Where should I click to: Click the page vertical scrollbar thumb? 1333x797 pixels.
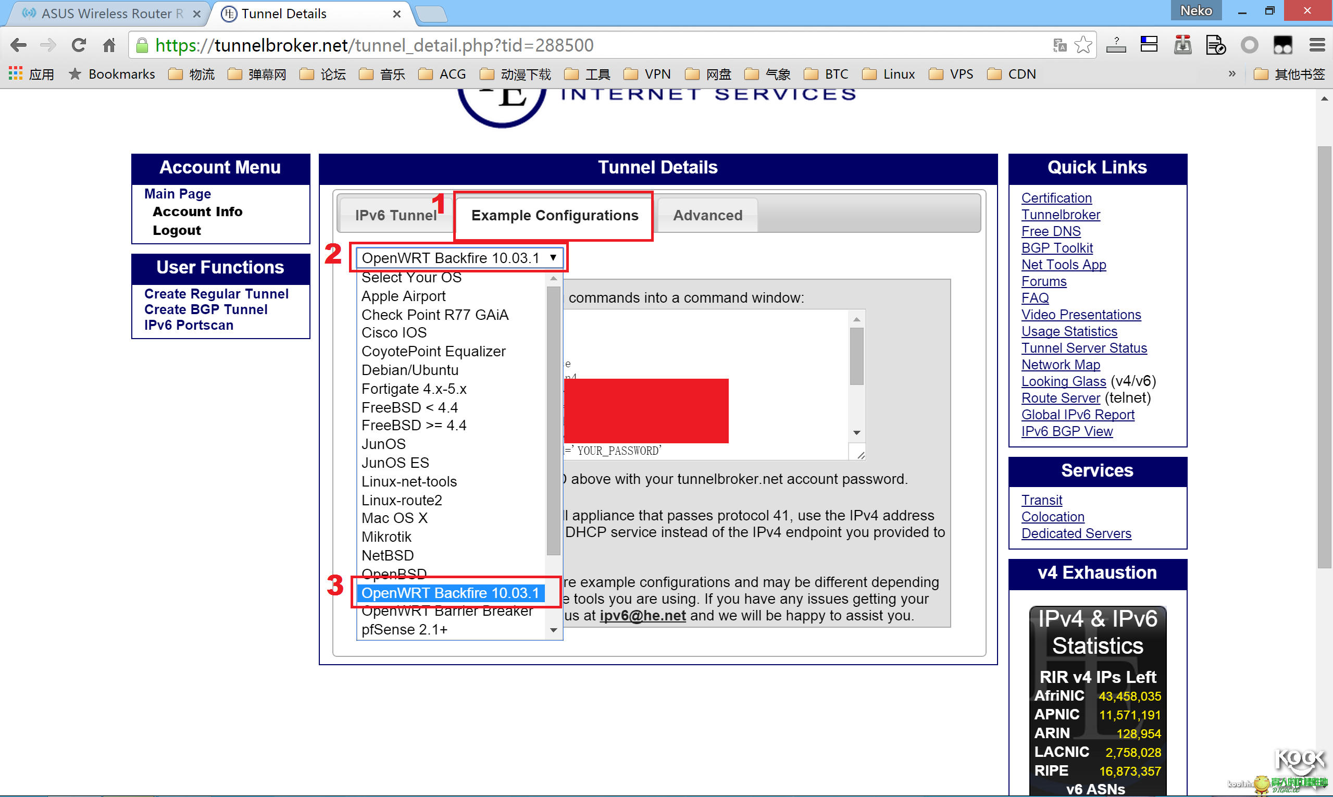1324,357
